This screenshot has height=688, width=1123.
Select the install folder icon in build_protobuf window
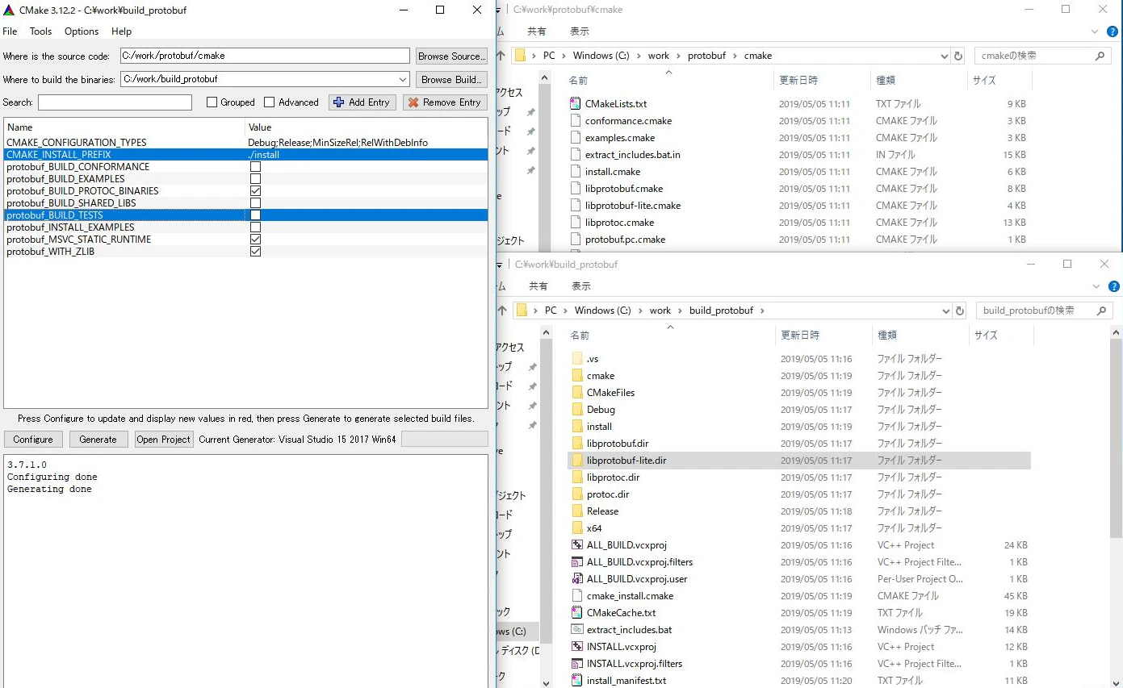pyautogui.click(x=576, y=426)
